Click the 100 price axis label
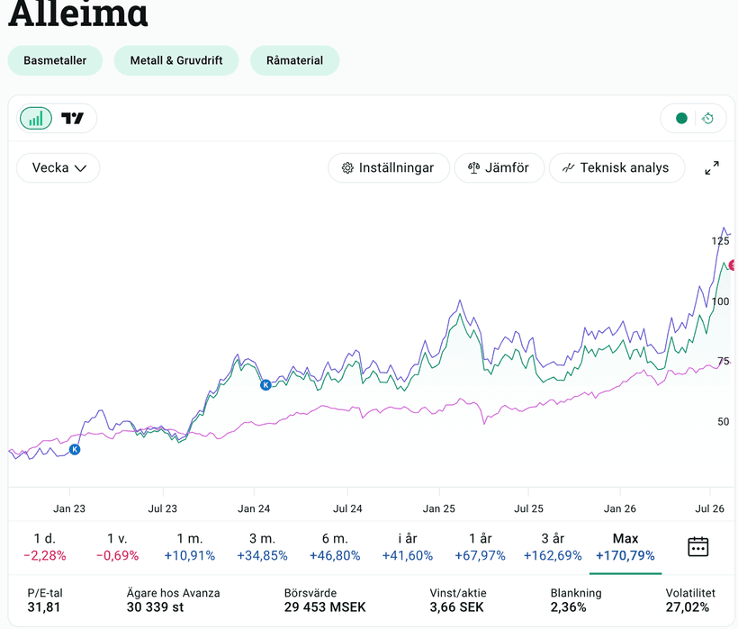The height and width of the screenshot is (629, 738). pyautogui.click(x=720, y=301)
